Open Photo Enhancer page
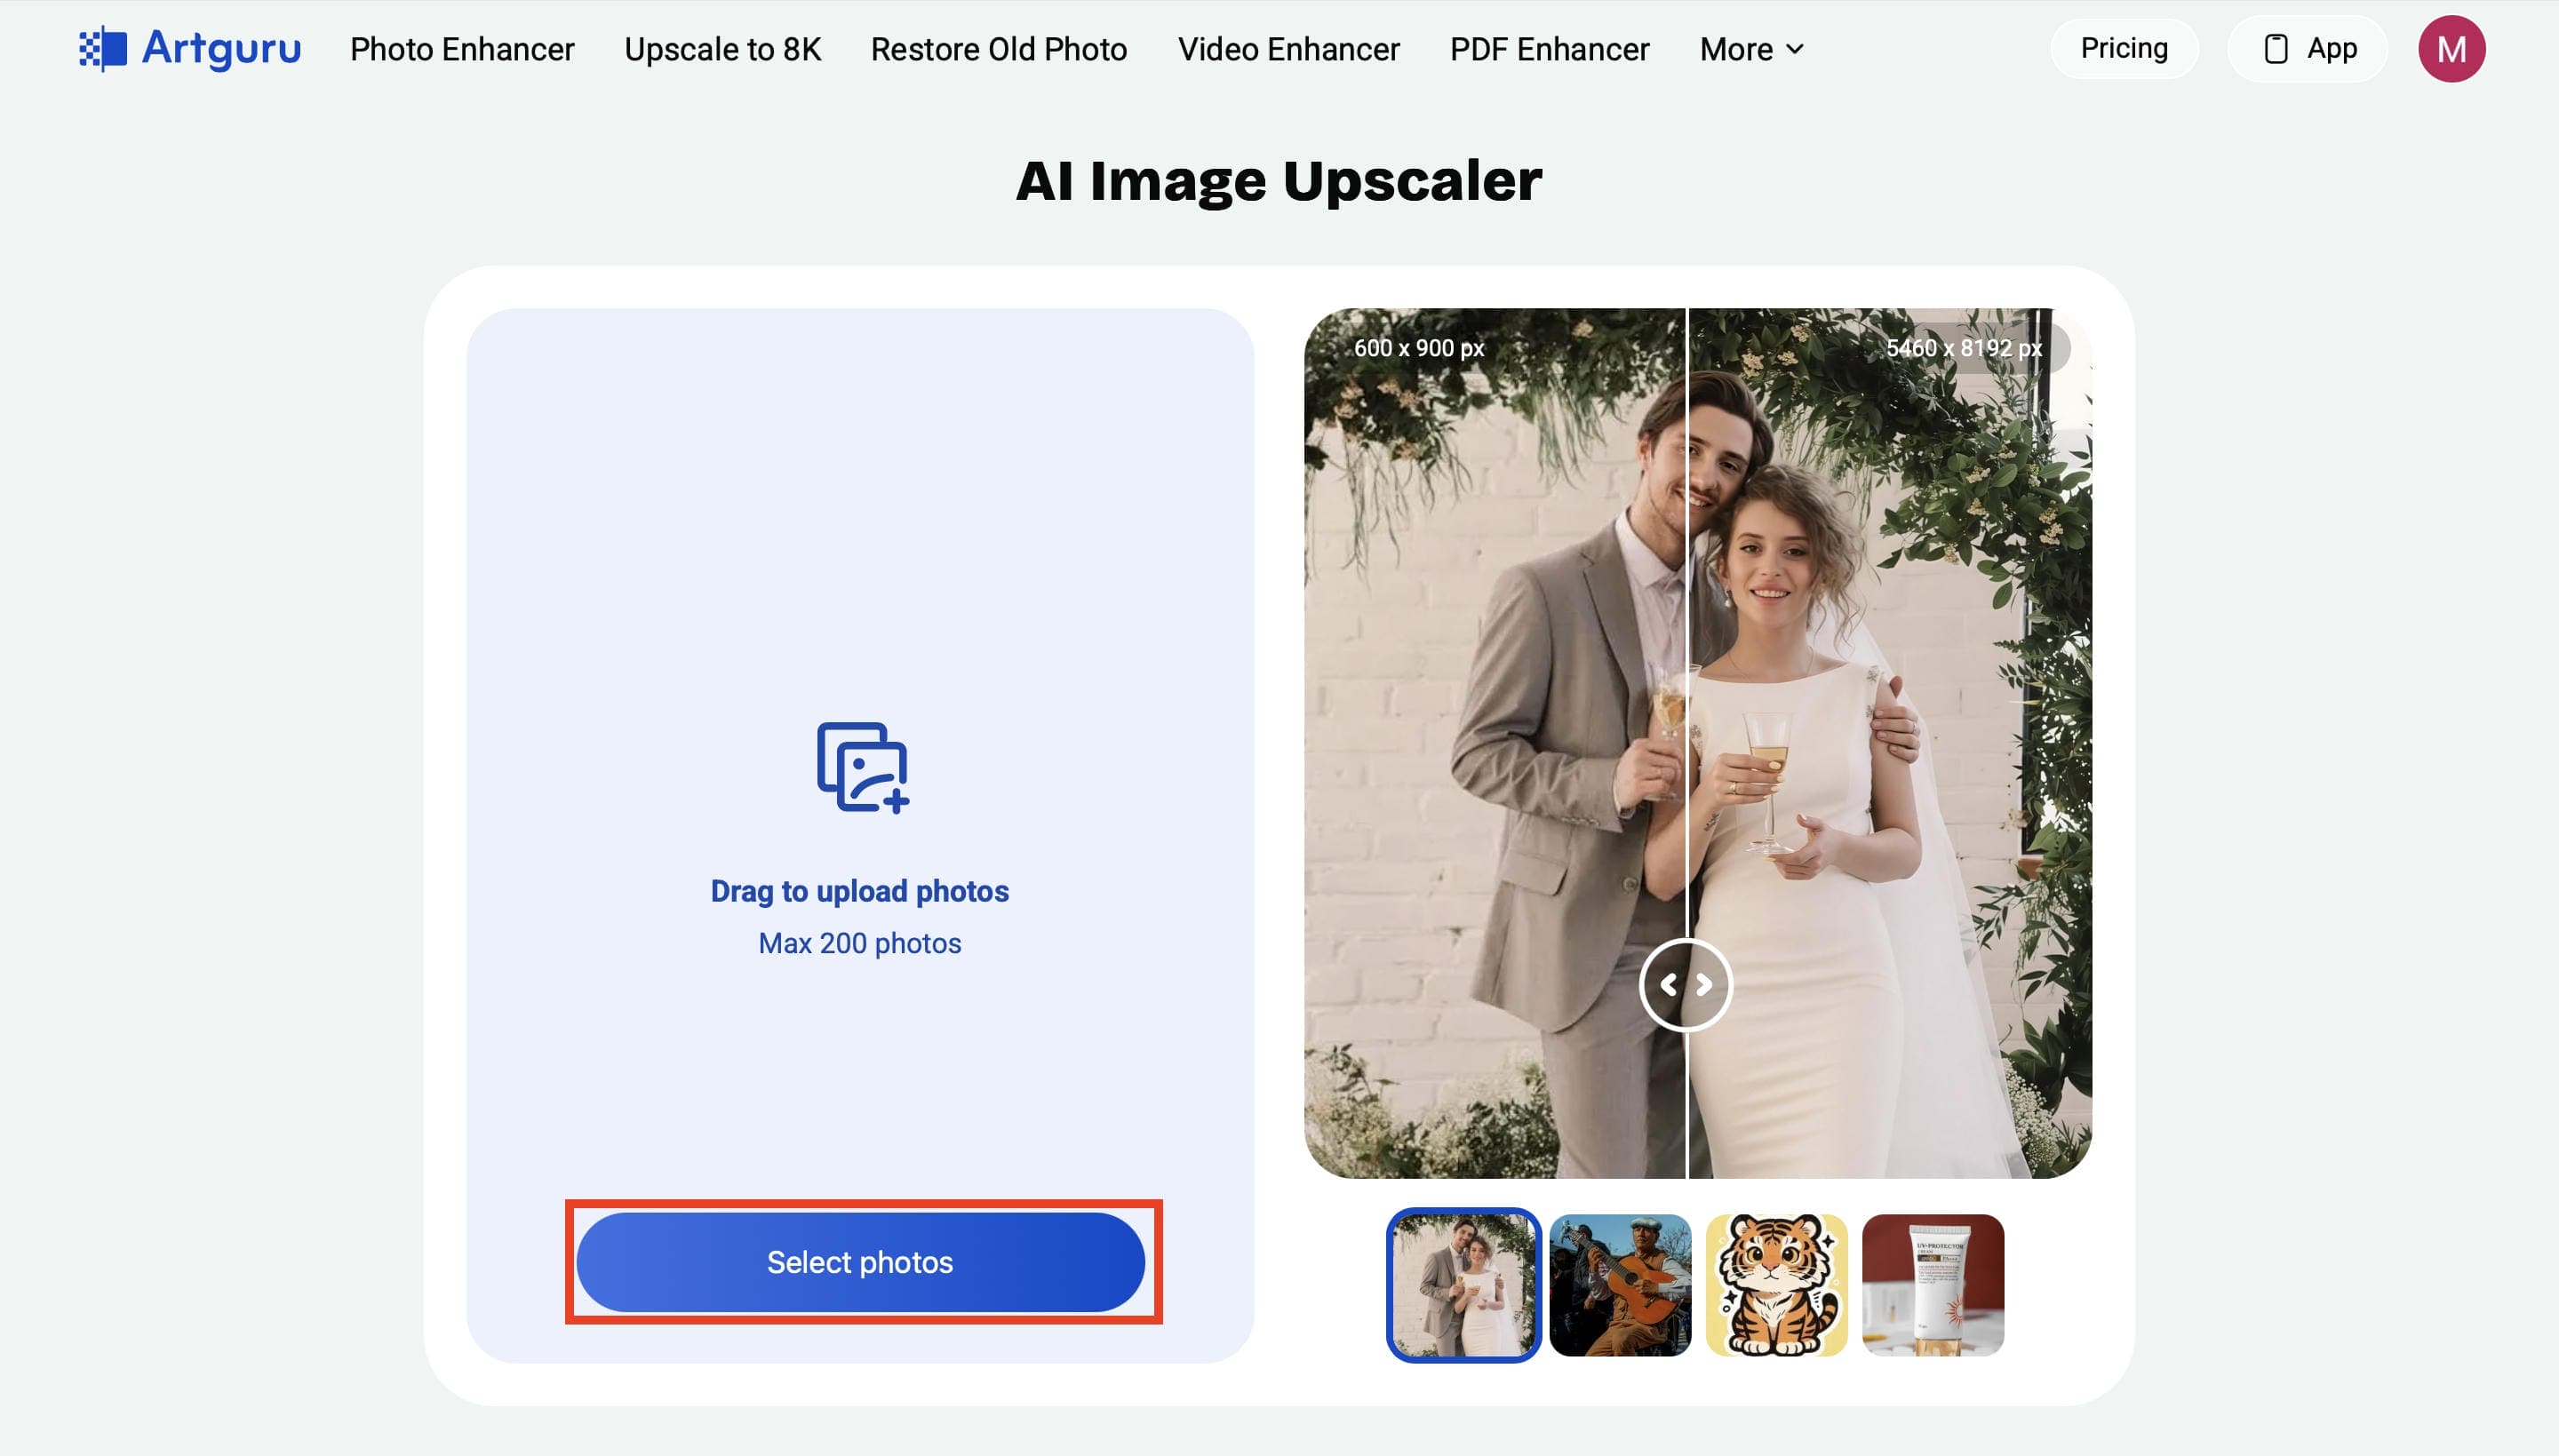 click(x=462, y=49)
